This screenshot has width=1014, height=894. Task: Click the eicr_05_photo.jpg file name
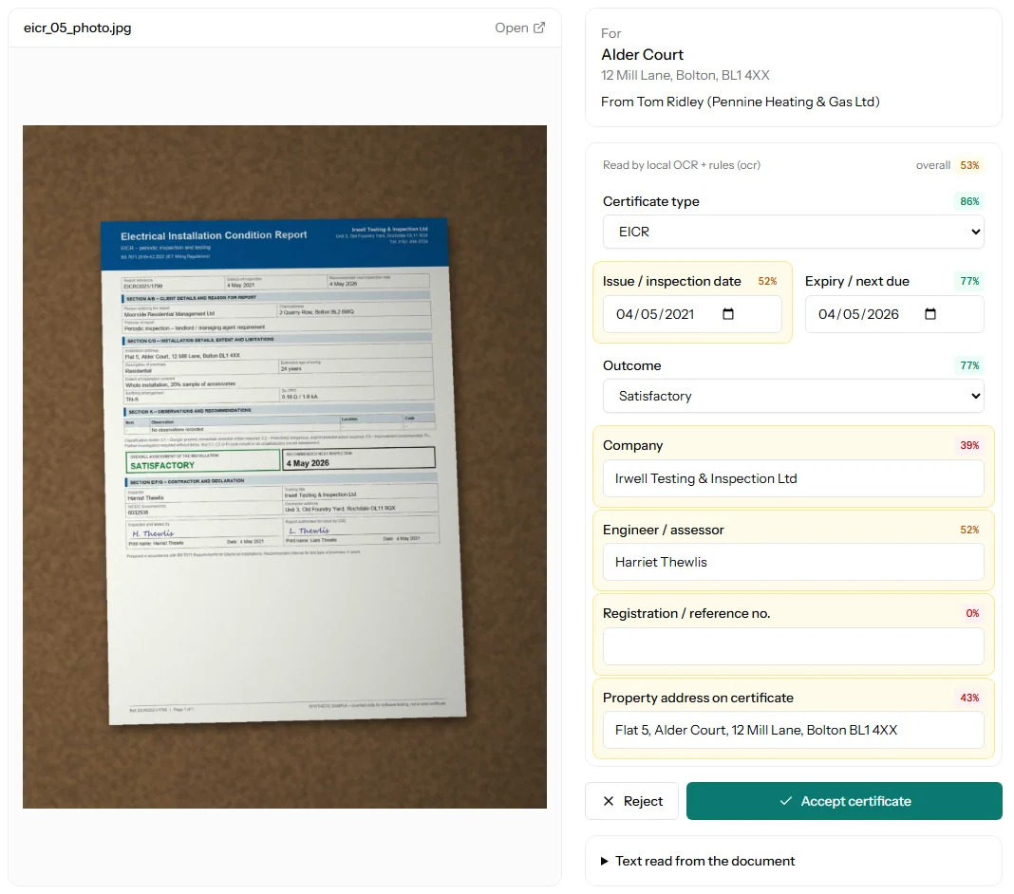[78, 28]
